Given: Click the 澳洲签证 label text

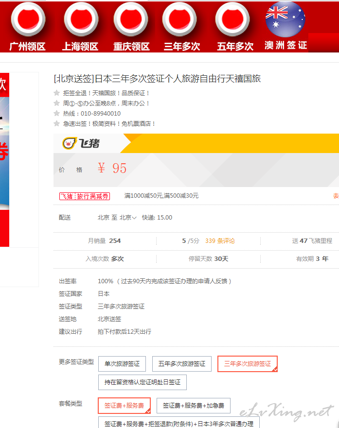Looking at the screenshot, I should coord(285,45).
